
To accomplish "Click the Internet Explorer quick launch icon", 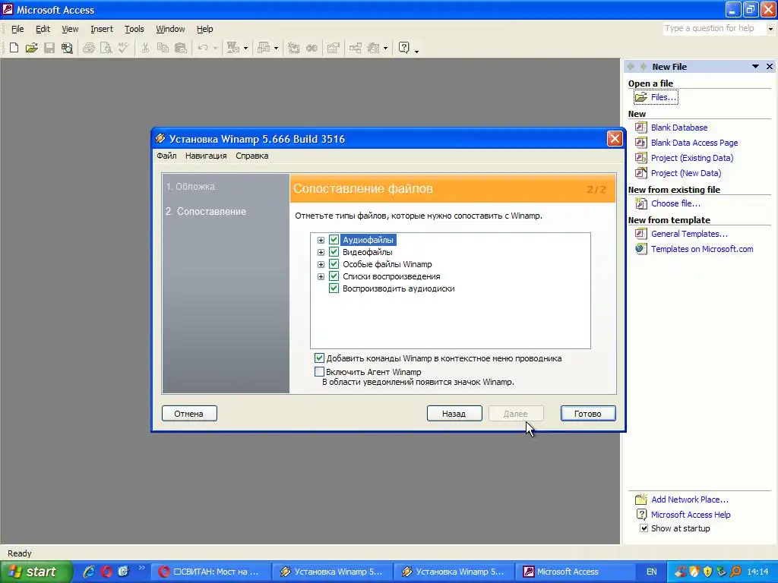I will 90,572.
